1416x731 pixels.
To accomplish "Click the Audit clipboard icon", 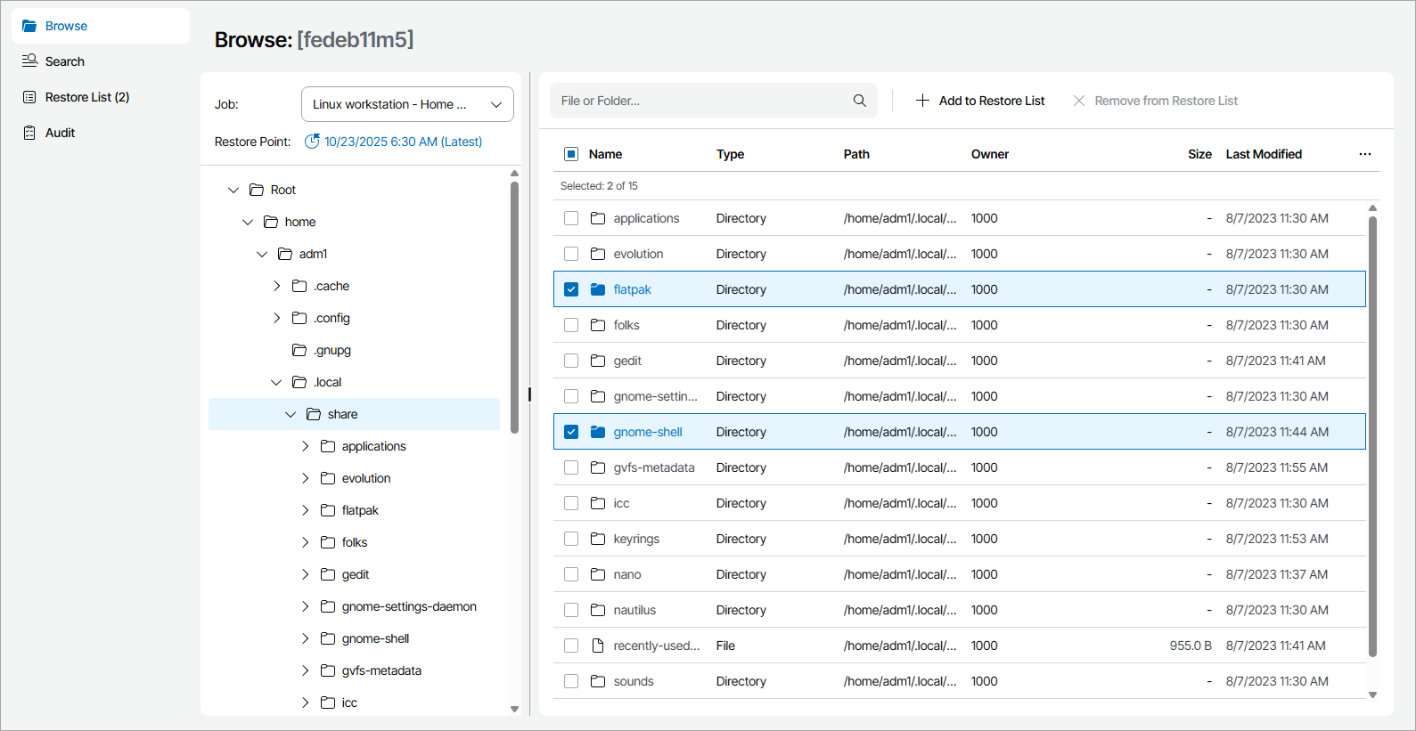I will click(29, 133).
